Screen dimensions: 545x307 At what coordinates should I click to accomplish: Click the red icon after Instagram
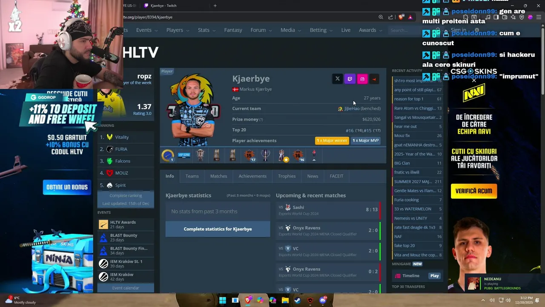374,79
